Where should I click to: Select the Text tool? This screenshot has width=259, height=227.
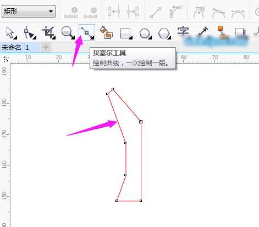click(x=183, y=31)
